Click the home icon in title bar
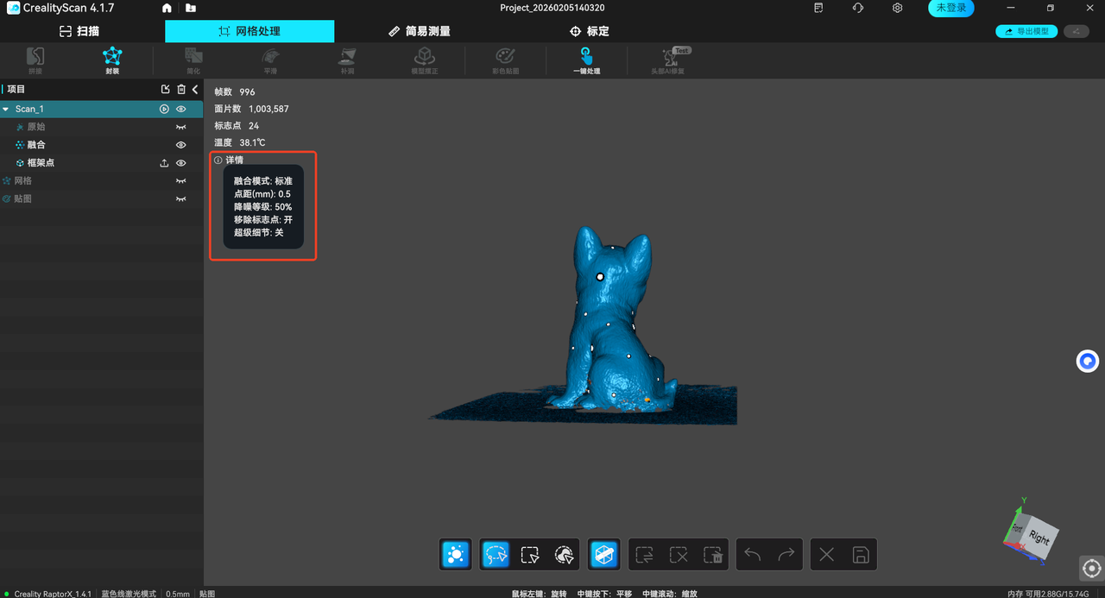 (x=167, y=8)
